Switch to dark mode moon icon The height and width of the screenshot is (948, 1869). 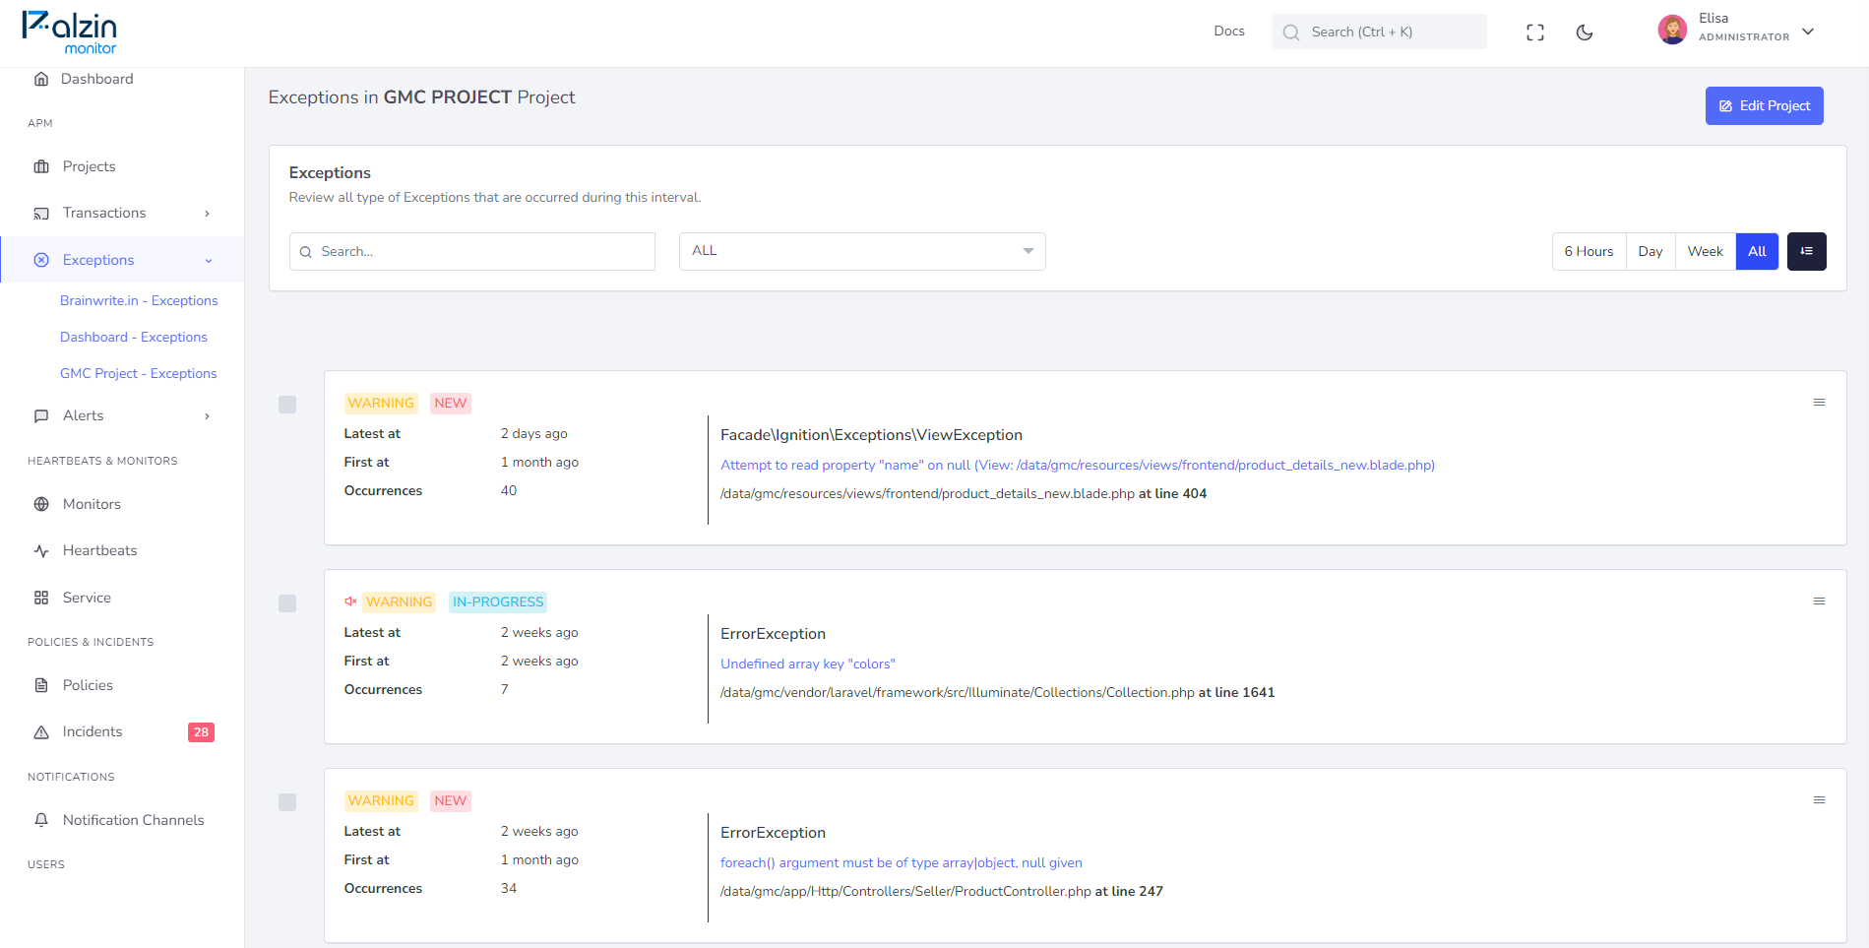1585,32
